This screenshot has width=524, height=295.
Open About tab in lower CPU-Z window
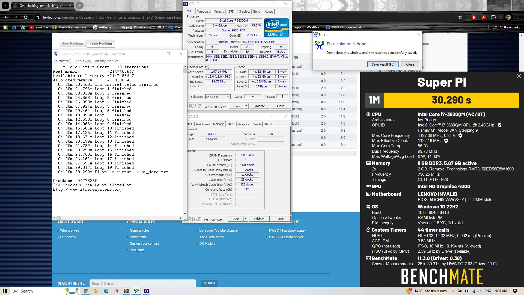coord(268,124)
